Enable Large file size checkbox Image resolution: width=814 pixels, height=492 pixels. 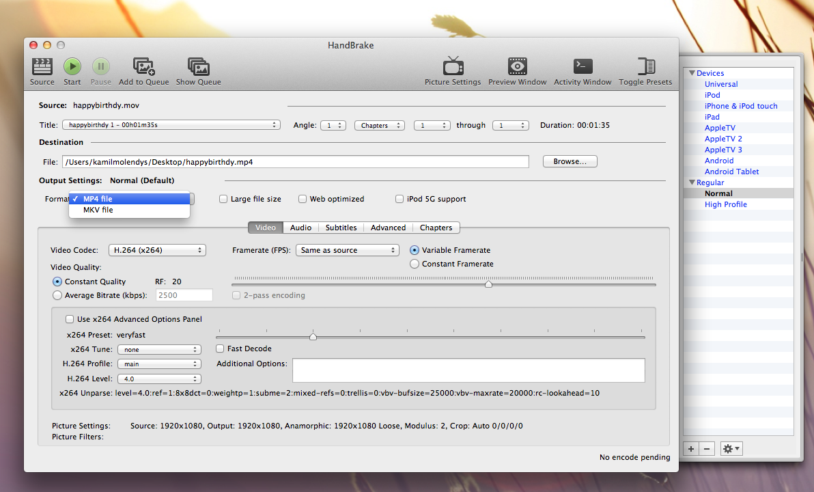pos(223,199)
